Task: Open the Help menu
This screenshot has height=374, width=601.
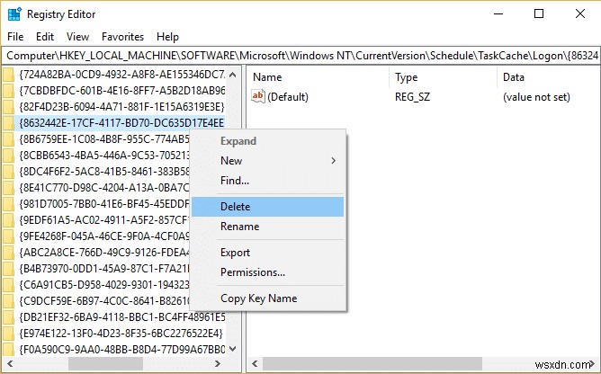Action: (167, 37)
